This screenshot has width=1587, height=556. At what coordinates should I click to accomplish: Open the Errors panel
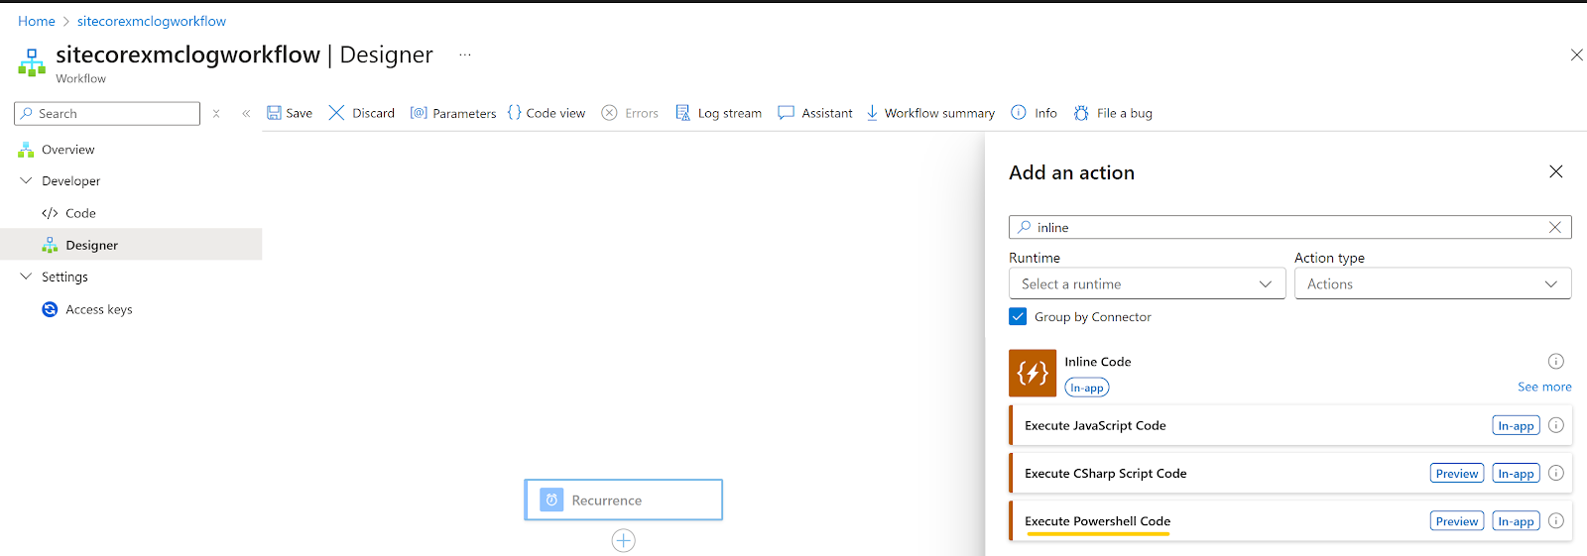(630, 113)
